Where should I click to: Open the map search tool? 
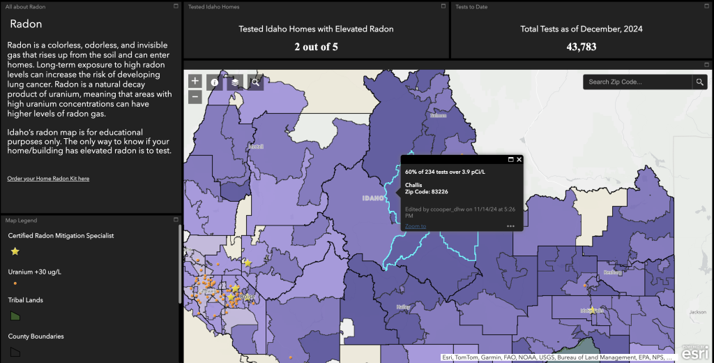(255, 82)
